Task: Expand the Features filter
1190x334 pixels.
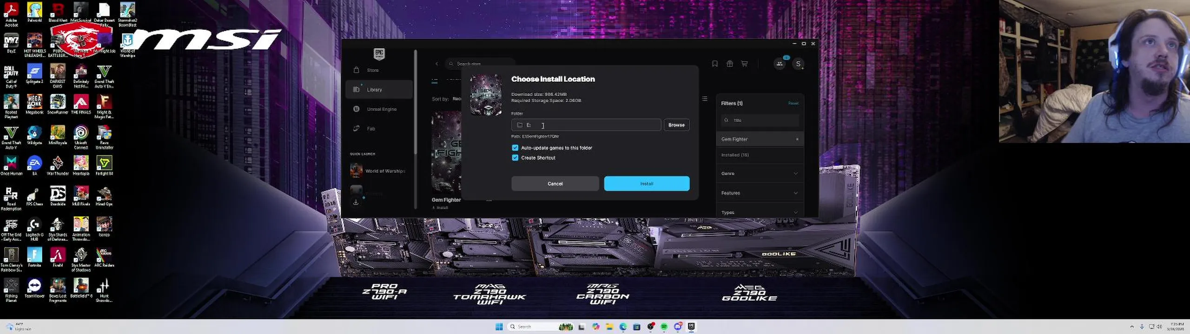Action: tap(760, 193)
